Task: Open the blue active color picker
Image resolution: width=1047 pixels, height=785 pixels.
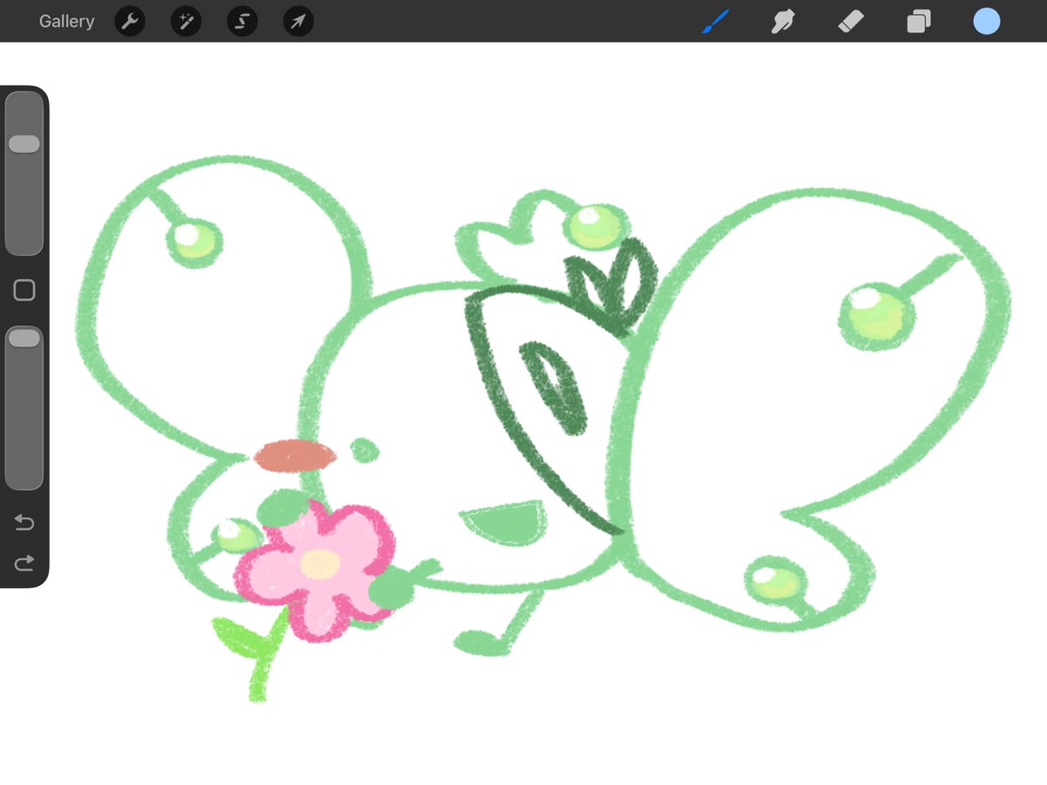Action: (987, 21)
